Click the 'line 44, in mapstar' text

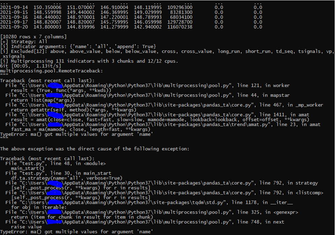click(x=263, y=95)
